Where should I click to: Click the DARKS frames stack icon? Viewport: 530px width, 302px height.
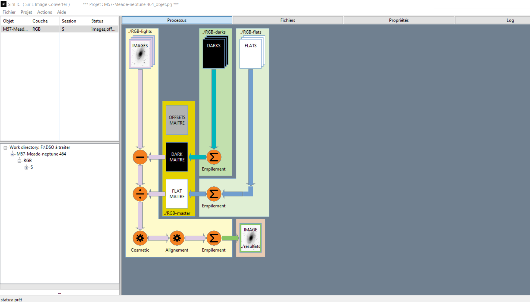click(215, 52)
